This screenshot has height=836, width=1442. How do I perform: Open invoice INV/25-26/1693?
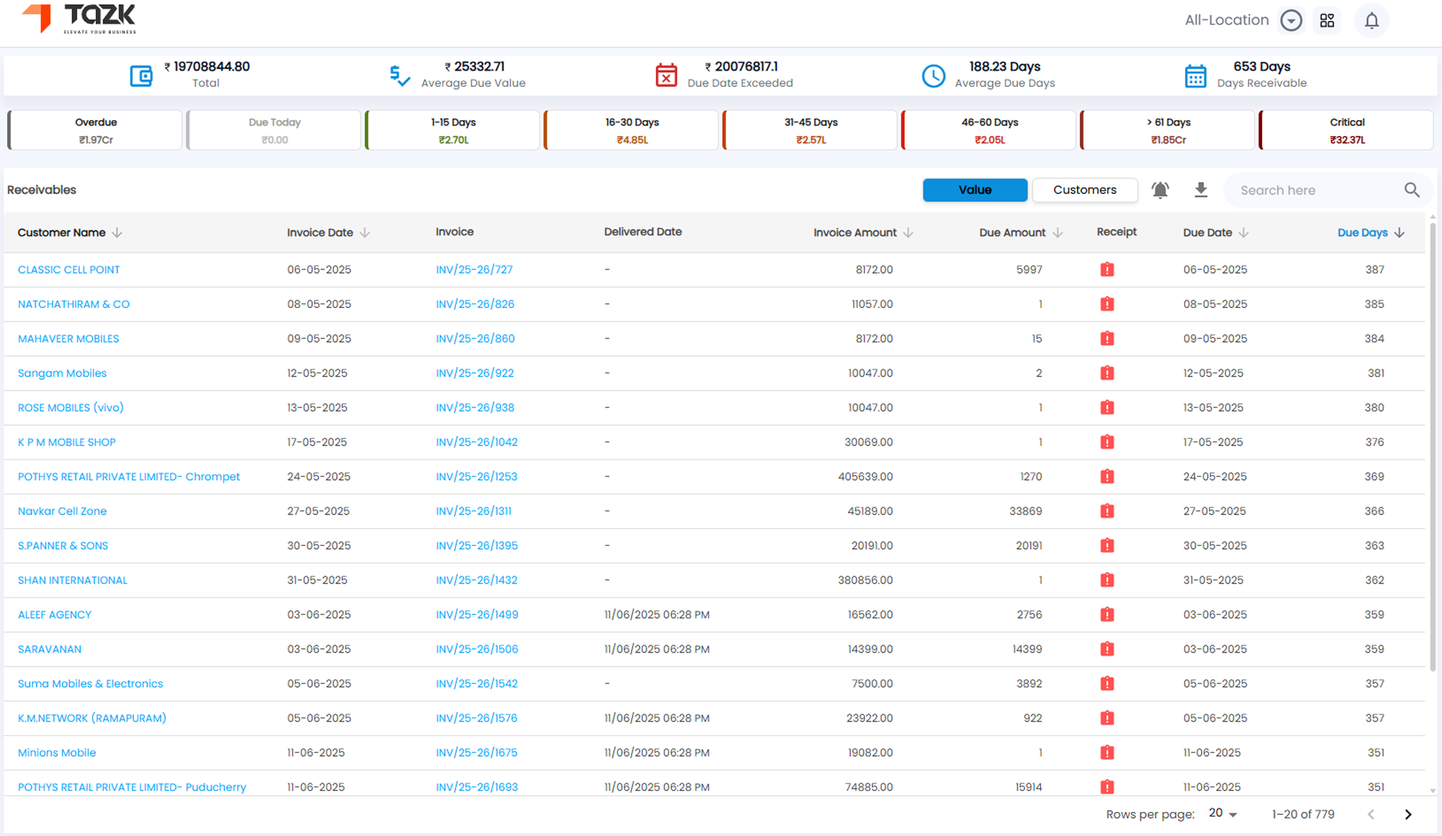point(476,787)
